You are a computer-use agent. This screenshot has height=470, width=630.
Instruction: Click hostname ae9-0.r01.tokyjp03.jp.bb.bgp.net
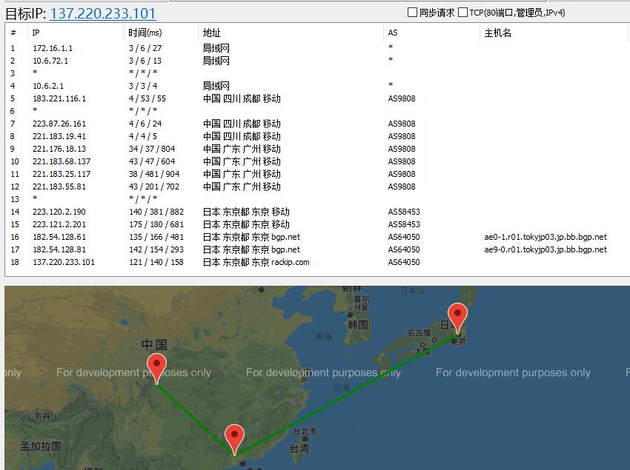point(546,249)
